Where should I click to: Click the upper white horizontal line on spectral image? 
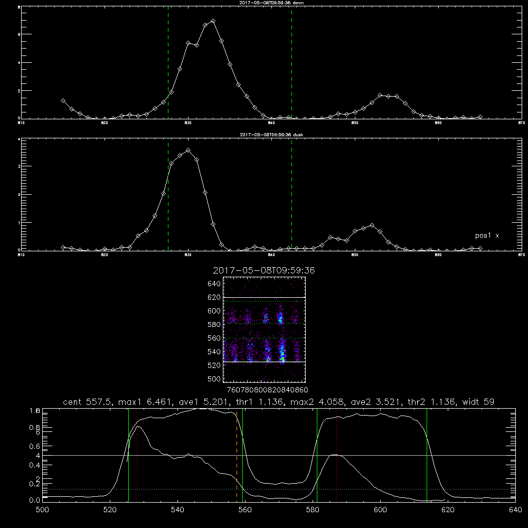tap(265, 298)
